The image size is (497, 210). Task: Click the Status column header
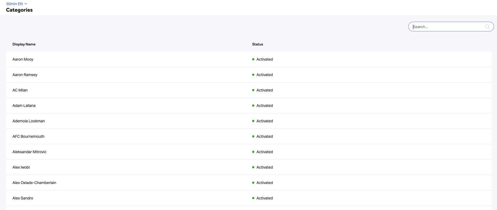tap(258, 44)
